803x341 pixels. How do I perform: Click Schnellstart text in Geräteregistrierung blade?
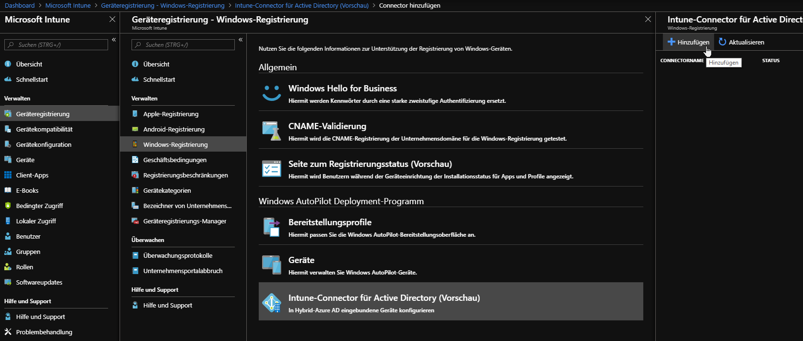(x=159, y=79)
